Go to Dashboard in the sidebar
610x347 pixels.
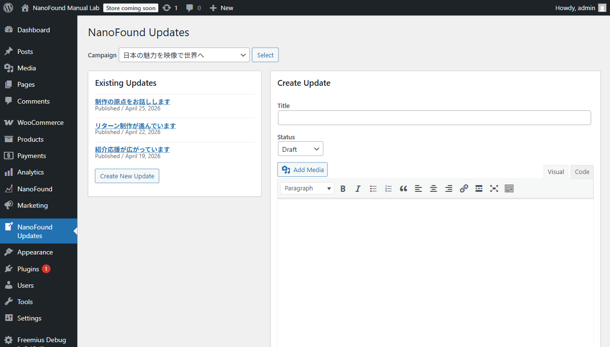click(39, 30)
